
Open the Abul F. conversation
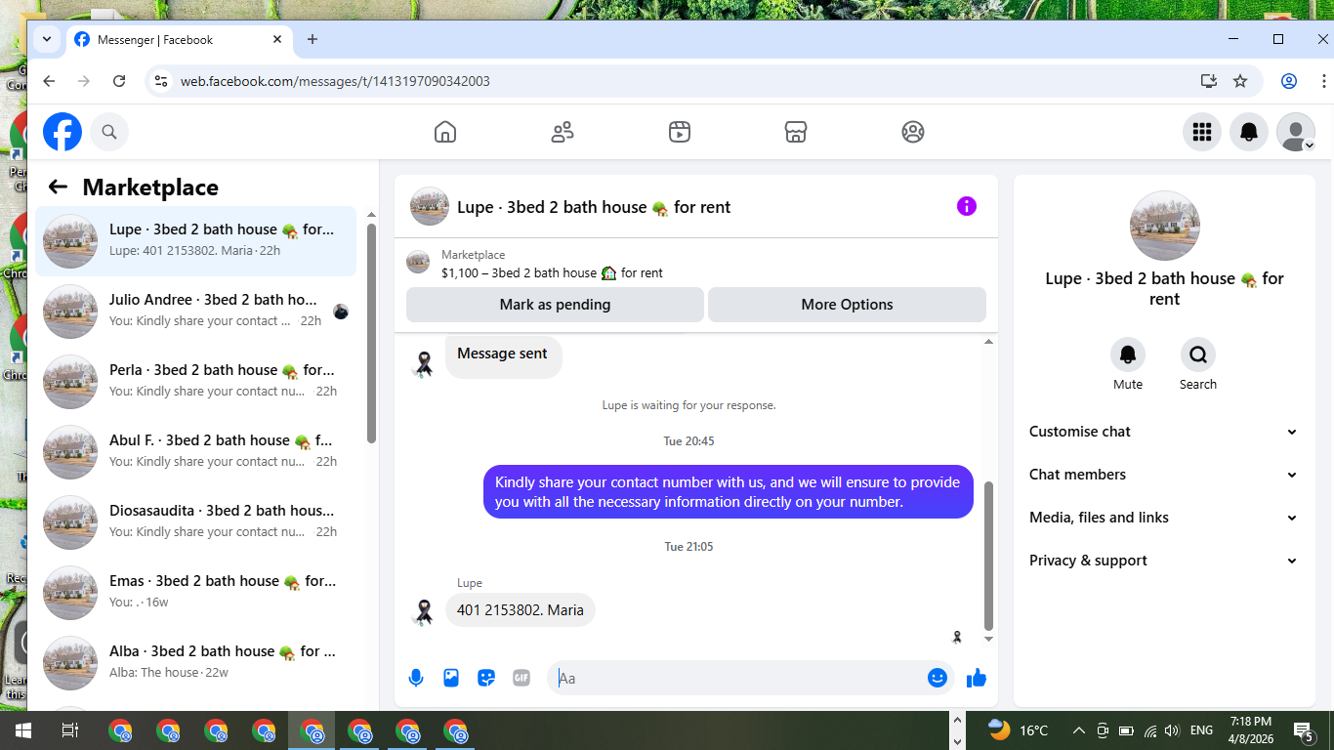pyautogui.click(x=195, y=452)
